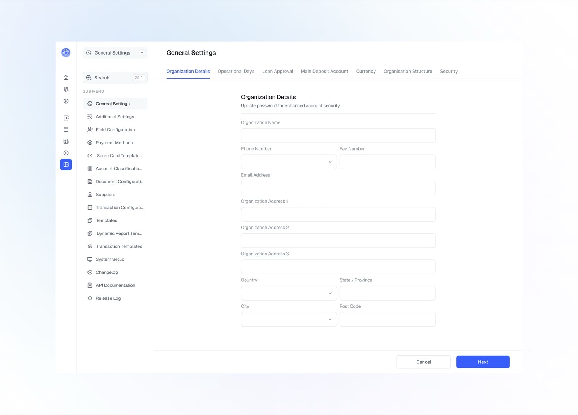The height and width of the screenshot is (415, 578).
Task: Click the Cancel button
Action: coord(423,362)
